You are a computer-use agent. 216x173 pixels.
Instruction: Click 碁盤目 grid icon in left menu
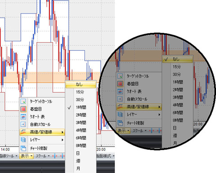coord(23,109)
